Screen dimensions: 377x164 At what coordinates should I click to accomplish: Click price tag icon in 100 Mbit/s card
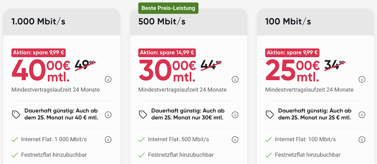click(x=270, y=115)
